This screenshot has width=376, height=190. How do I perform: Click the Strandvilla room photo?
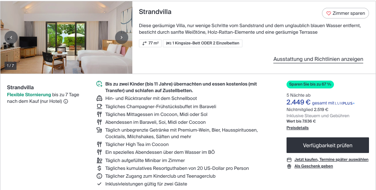pyautogui.click(x=66, y=37)
